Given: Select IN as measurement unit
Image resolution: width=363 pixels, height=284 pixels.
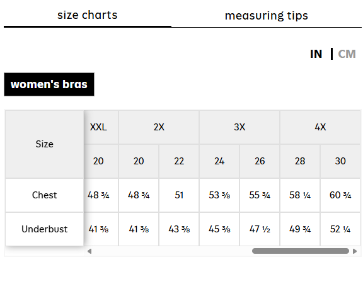Looking at the screenshot, I should [316, 54].
